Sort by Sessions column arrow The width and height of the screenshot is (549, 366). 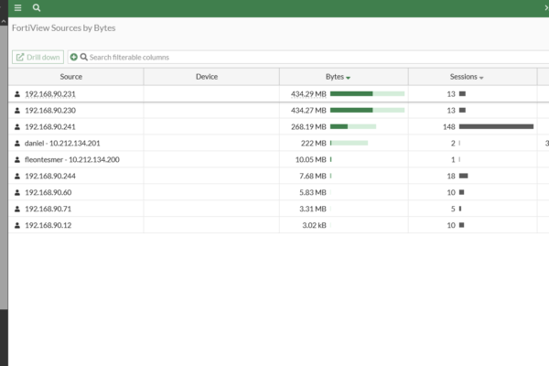(481, 78)
